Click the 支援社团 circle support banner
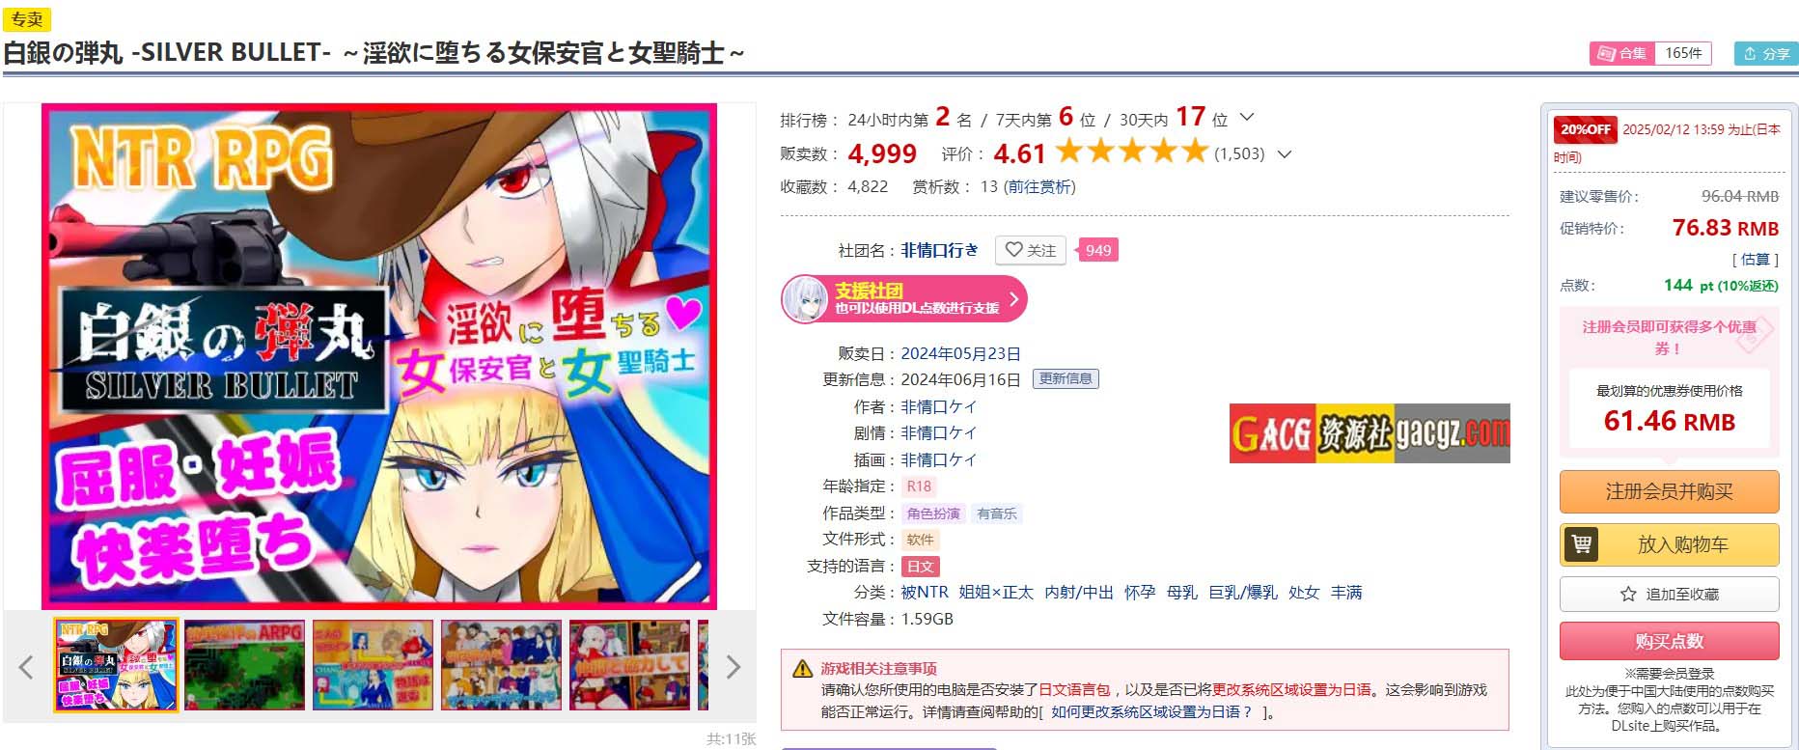Screen dimensions: 1799x750 tap(903, 299)
